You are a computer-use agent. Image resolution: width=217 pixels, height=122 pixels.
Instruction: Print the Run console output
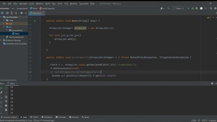[x=6, y=106]
